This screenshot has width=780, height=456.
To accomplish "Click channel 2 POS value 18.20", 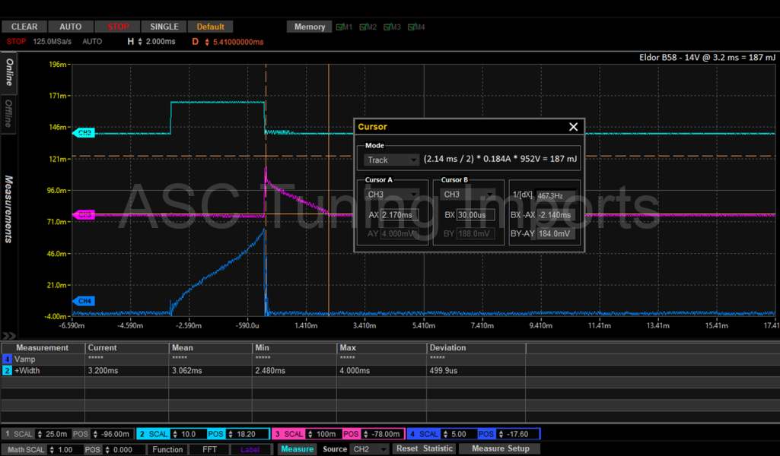I will 247,434.
